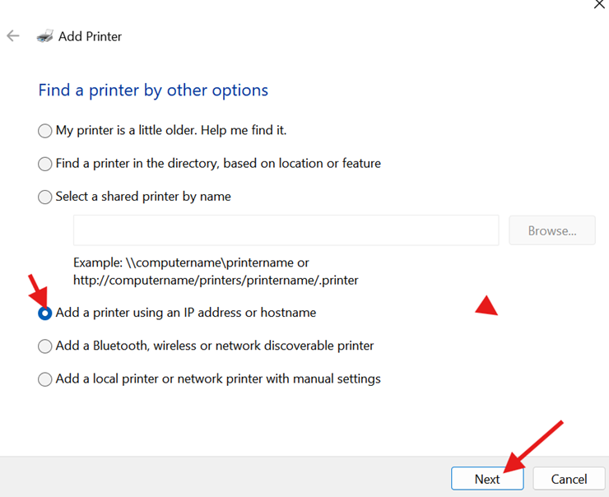Select 'Select a shared printer by name'
The image size is (609, 497).
point(45,197)
